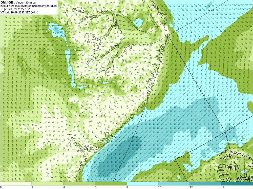Screen dimensions: 253x189
Task: Click the legend value label 8
Action: pyautogui.click(x=127, y=187)
